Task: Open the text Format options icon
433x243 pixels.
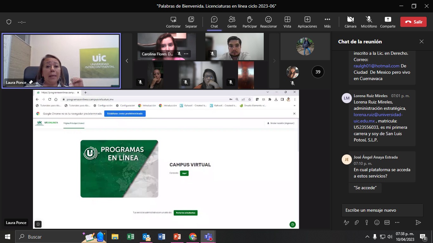Action: (x=346, y=222)
